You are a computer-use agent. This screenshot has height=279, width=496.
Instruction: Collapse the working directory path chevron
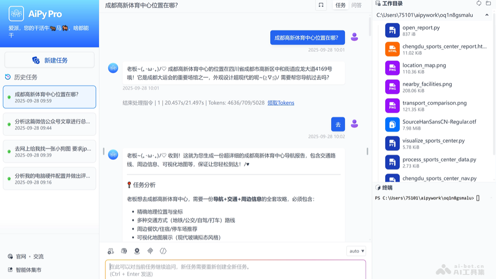point(486,14)
